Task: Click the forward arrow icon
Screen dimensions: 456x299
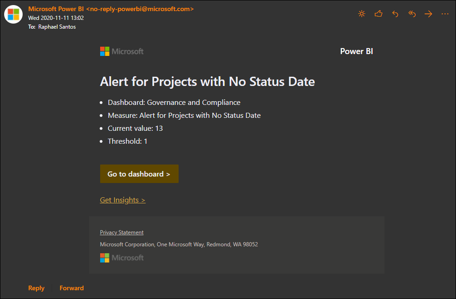Action: (428, 14)
